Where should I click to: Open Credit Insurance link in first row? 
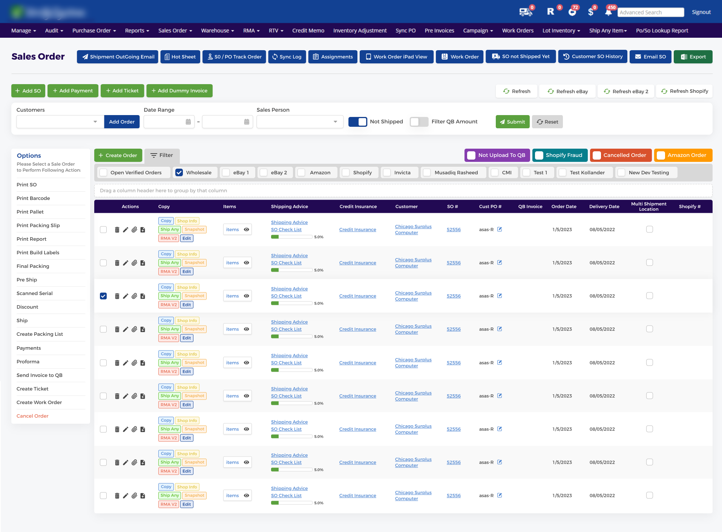pyautogui.click(x=357, y=229)
